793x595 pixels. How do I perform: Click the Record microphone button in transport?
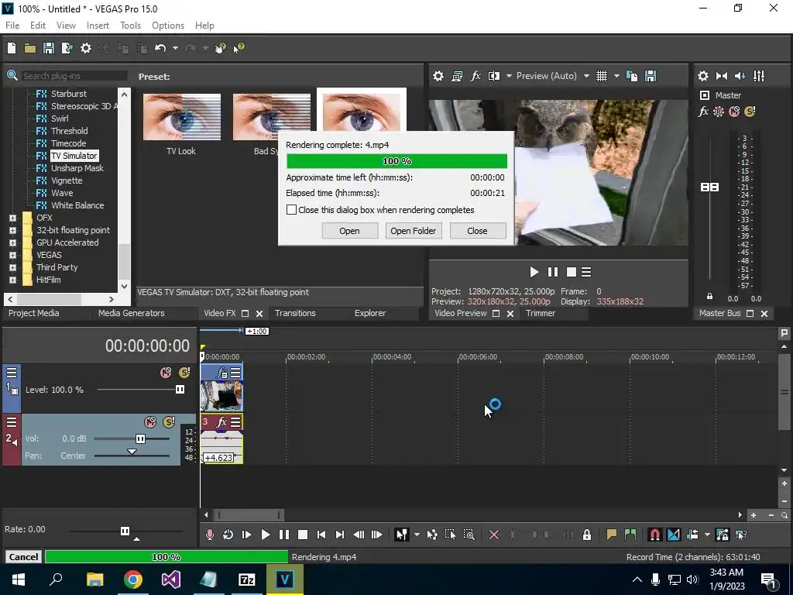209,535
